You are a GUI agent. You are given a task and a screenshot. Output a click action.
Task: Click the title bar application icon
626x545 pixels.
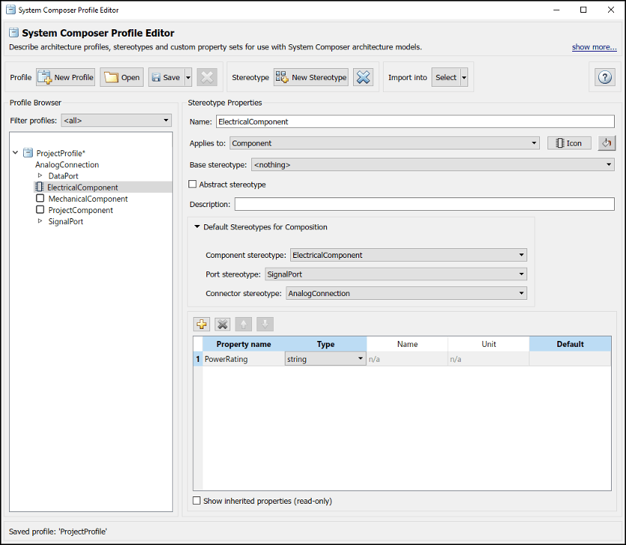coord(10,10)
